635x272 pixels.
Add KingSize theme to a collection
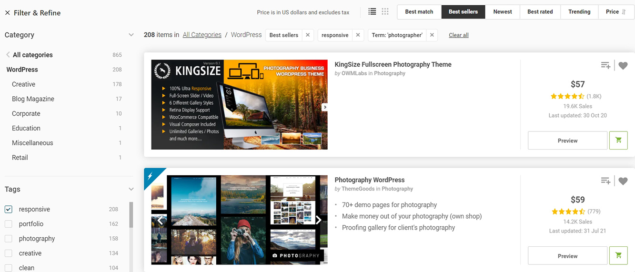tap(605, 66)
